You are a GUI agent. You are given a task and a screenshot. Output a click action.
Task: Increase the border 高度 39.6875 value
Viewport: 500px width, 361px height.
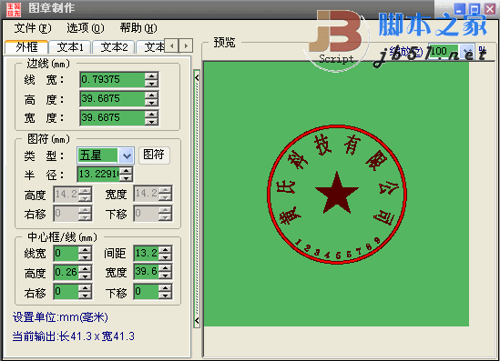pos(151,95)
